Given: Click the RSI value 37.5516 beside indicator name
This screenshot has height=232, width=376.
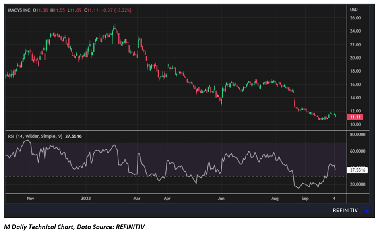Looking at the screenshot, I should pos(73,136).
